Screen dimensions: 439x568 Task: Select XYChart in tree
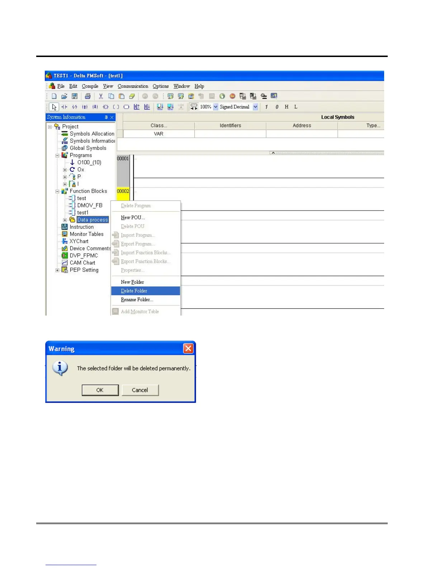[79, 241]
